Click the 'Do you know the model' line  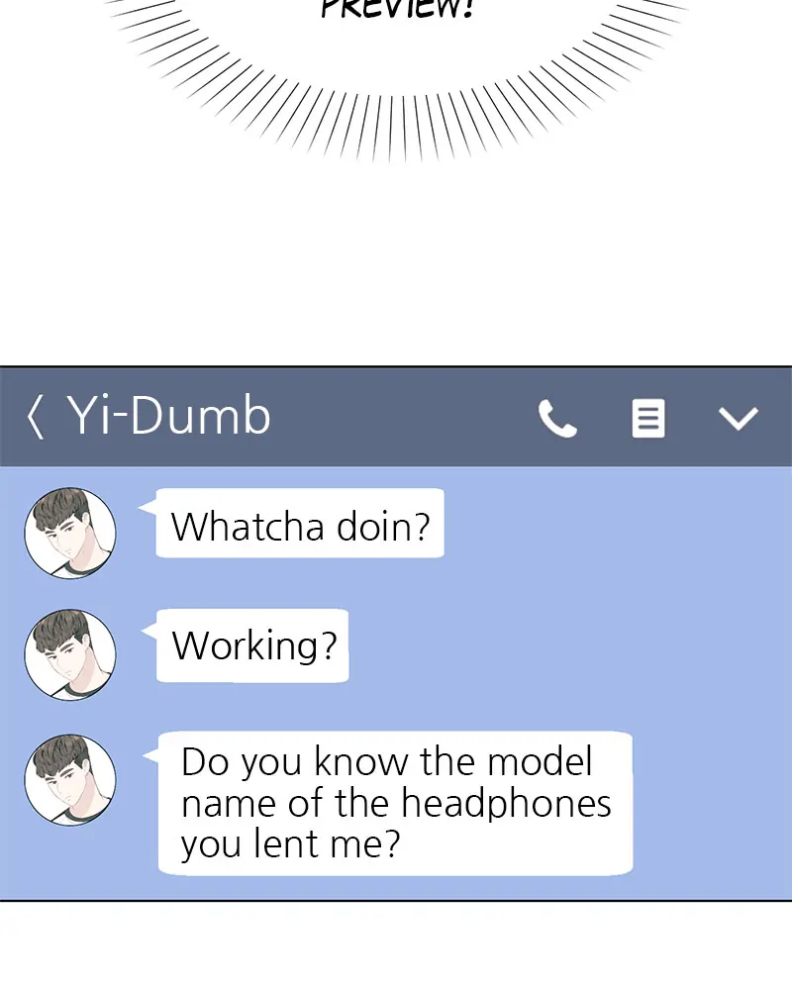pos(386,761)
